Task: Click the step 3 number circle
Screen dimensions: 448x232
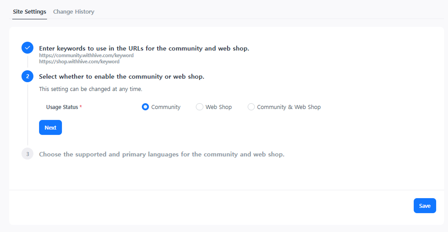Action: click(27, 154)
